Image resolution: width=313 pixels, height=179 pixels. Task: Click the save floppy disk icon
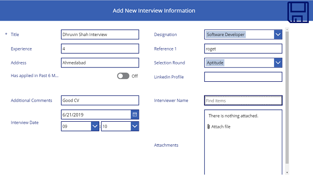click(x=298, y=12)
